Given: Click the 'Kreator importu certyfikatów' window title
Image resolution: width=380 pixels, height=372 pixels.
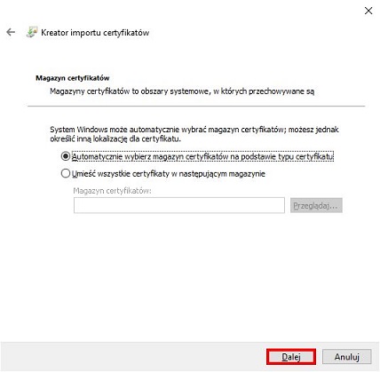Looking at the screenshot, I should click(x=95, y=33).
